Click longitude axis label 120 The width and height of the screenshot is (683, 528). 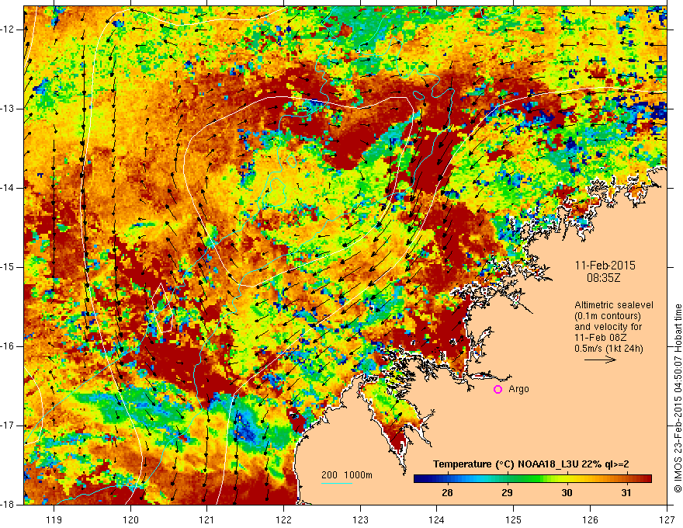(130, 519)
